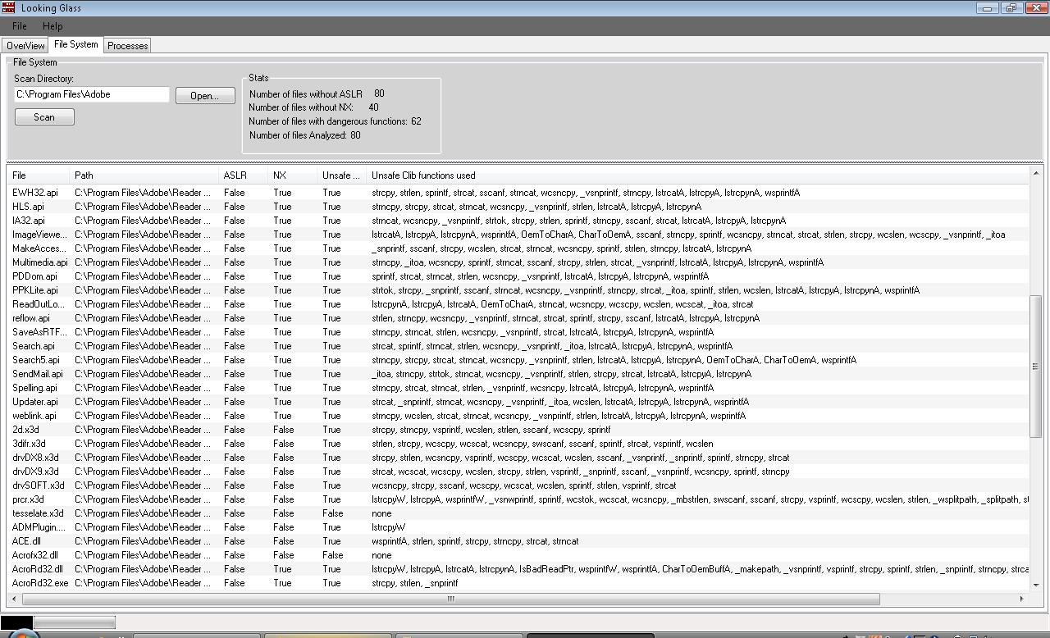Select the Search.api row

pyautogui.click(x=518, y=346)
